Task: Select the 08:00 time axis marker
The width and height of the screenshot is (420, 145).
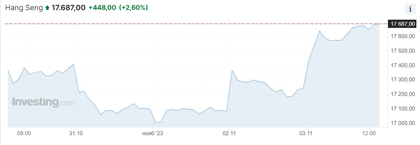Action: (x=24, y=133)
